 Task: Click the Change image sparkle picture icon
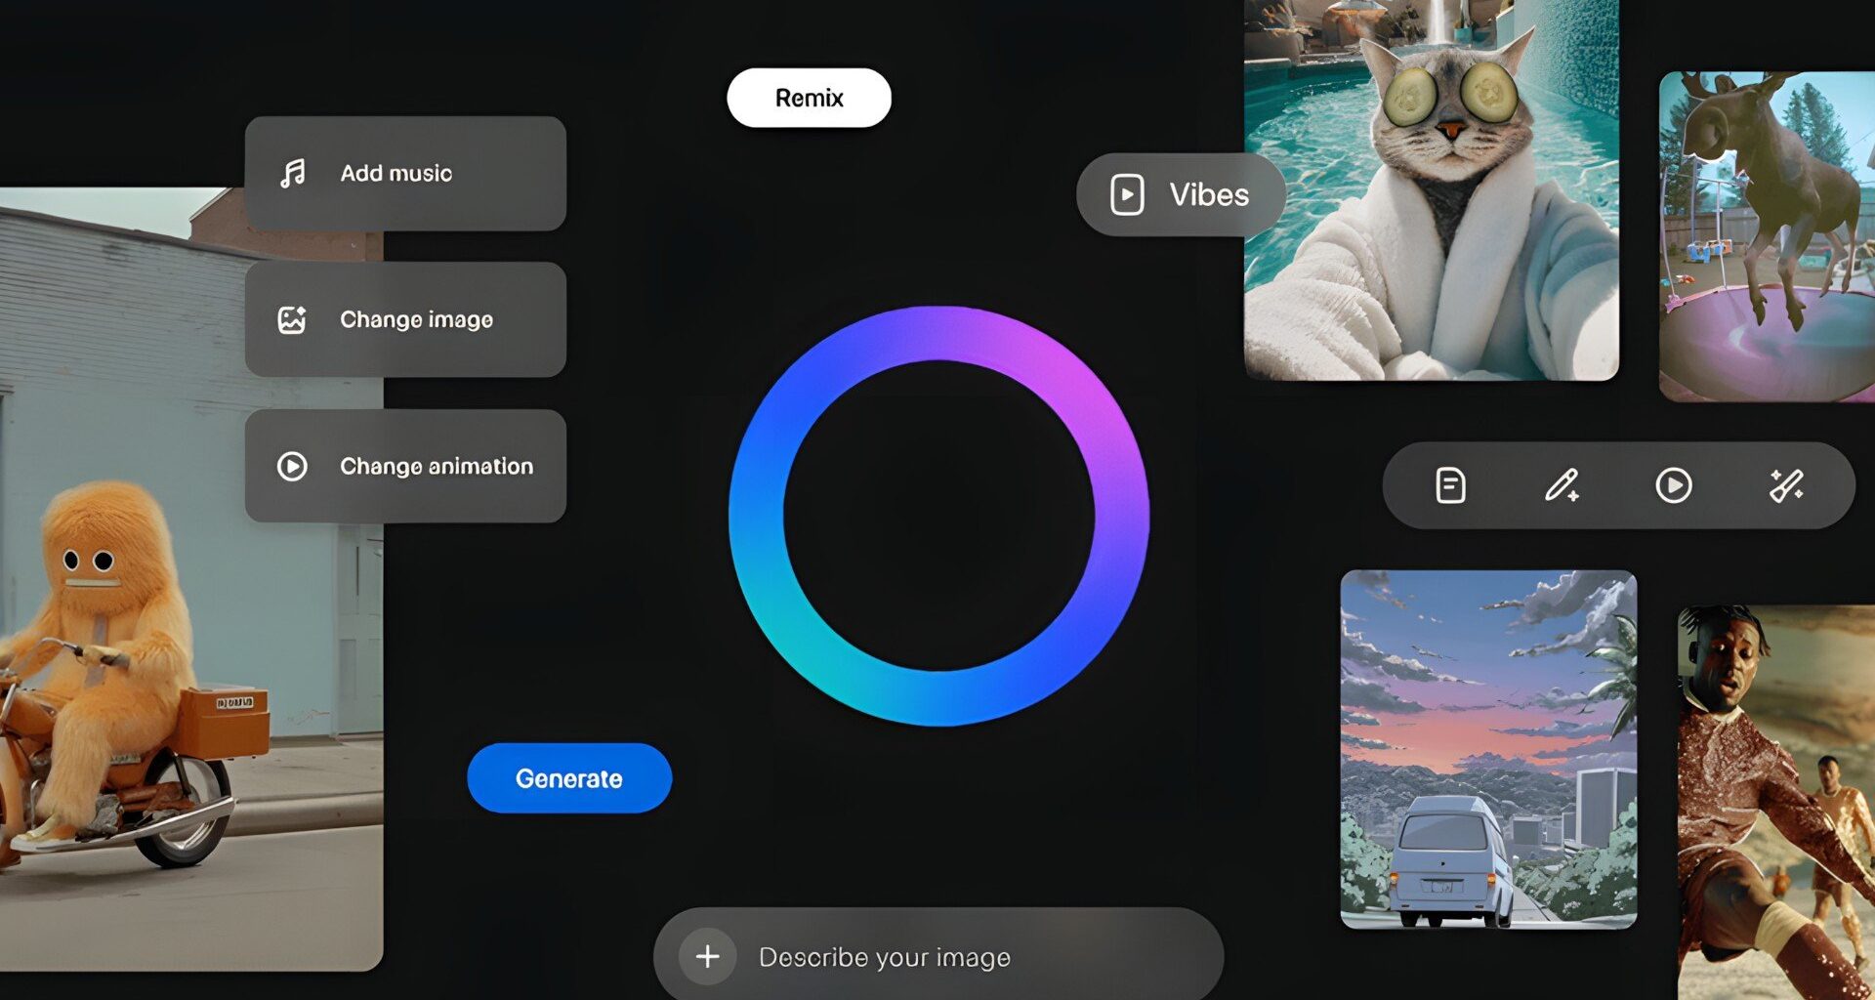coord(292,319)
